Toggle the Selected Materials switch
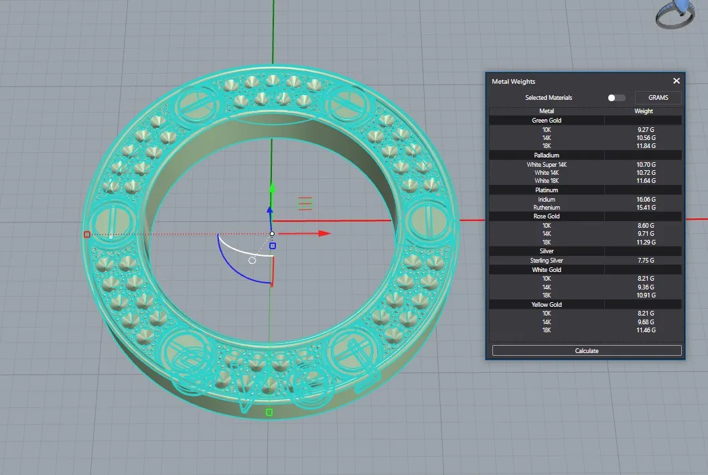Image resolution: width=708 pixels, height=475 pixels. (x=616, y=98)
